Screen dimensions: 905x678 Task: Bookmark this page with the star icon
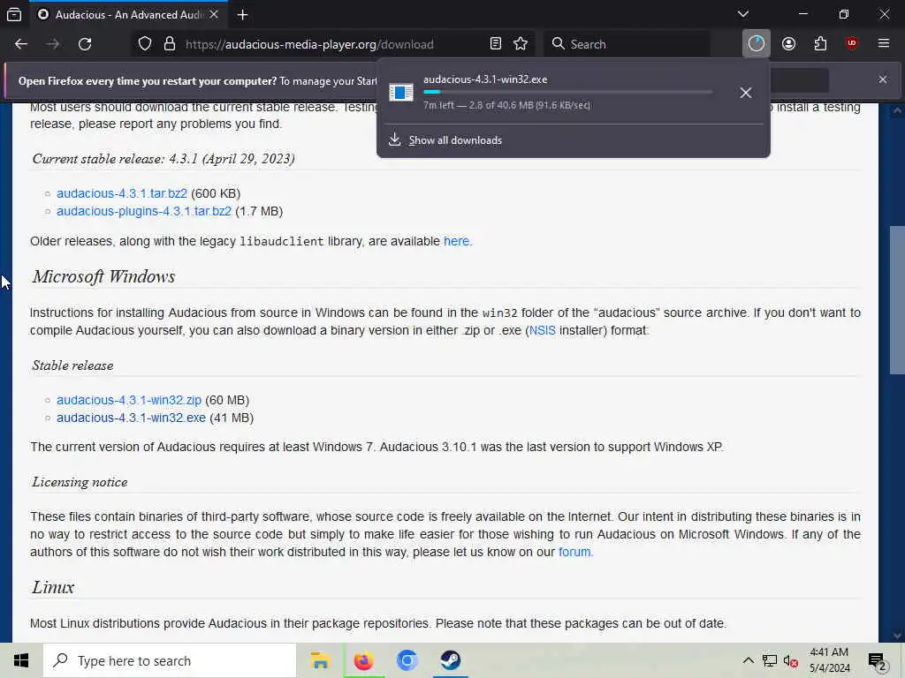(x=521, y=44)
